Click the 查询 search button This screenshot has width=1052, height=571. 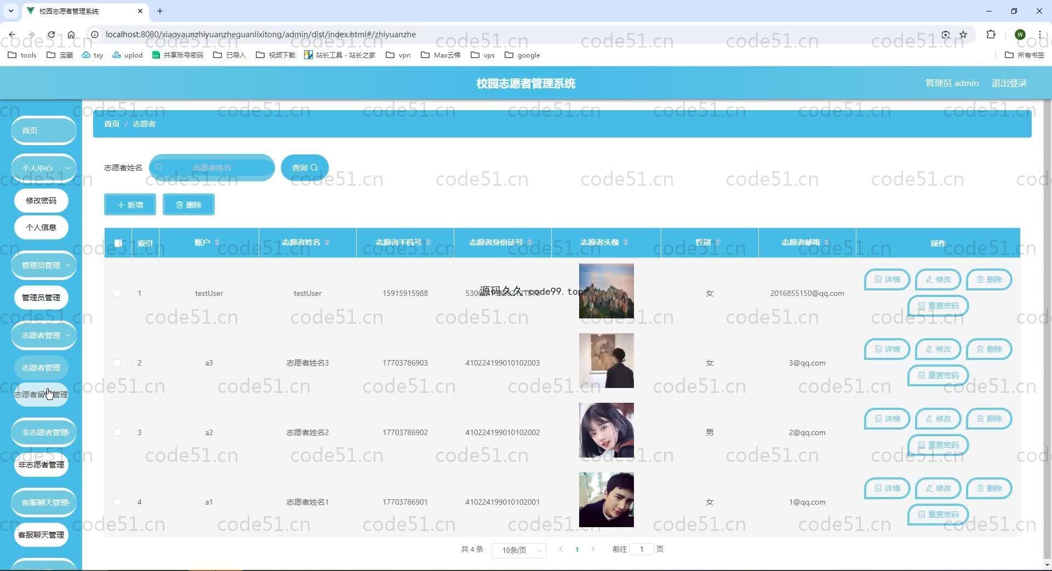[305, 168]
